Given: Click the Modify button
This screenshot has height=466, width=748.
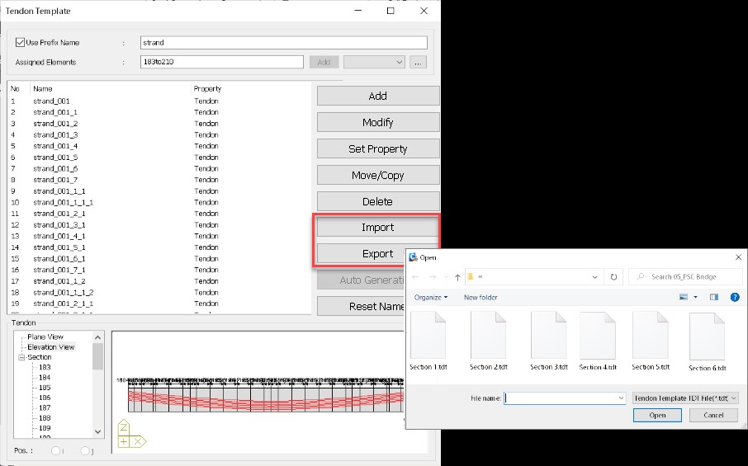Looking at the screenshot, I should [x=378, y=122].
